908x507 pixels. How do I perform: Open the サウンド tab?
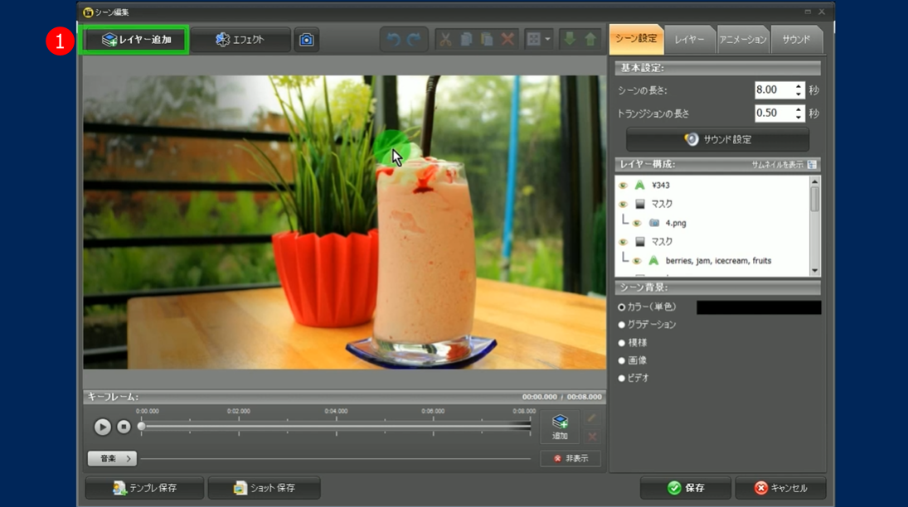[796, 40]
